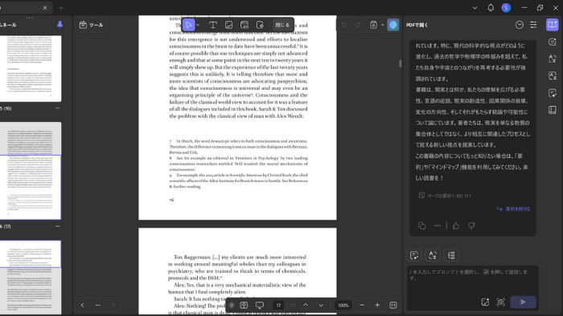Click the drag handle dots above thumbnail panel
The height and width of the screenshot is (316, 563).
[x=30, y=17]
